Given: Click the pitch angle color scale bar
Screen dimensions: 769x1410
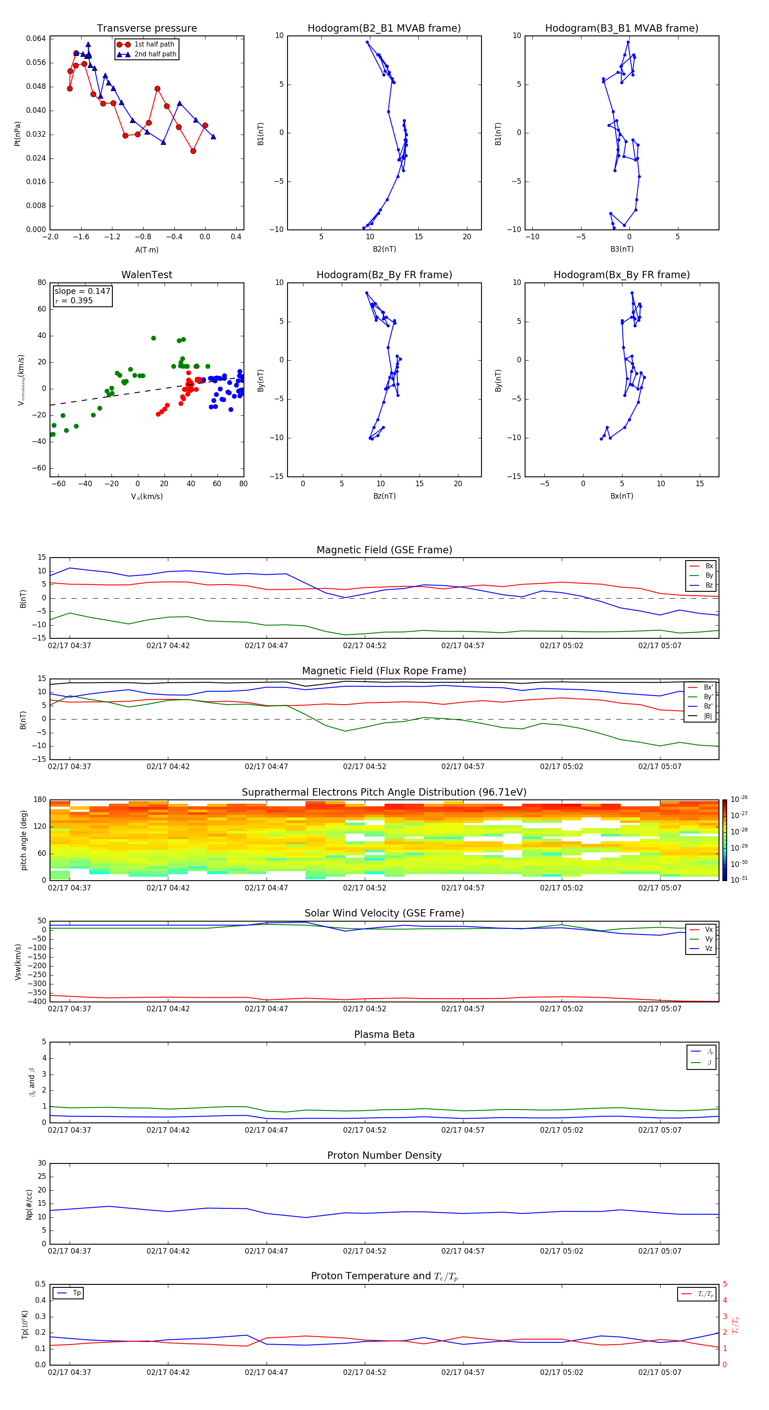Looking at the screenshot, I should click(x=725, y=840).
